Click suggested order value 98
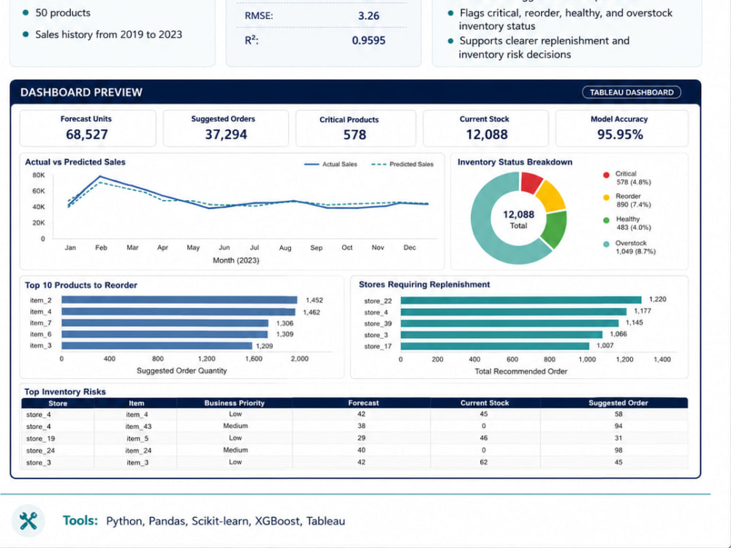This screenshot has height=548, width=731. point(618,450)
